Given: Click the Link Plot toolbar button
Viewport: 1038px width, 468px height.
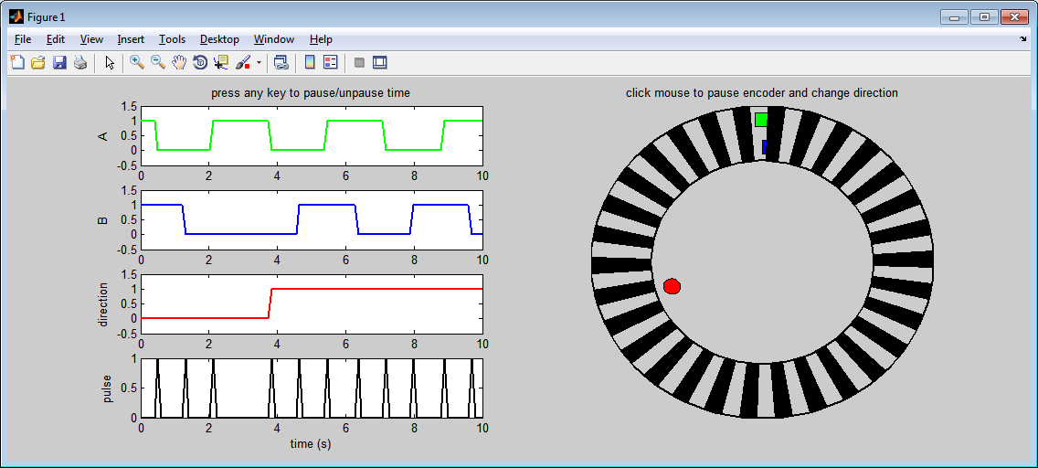Looking at the screenshot, I should [281, 63].
